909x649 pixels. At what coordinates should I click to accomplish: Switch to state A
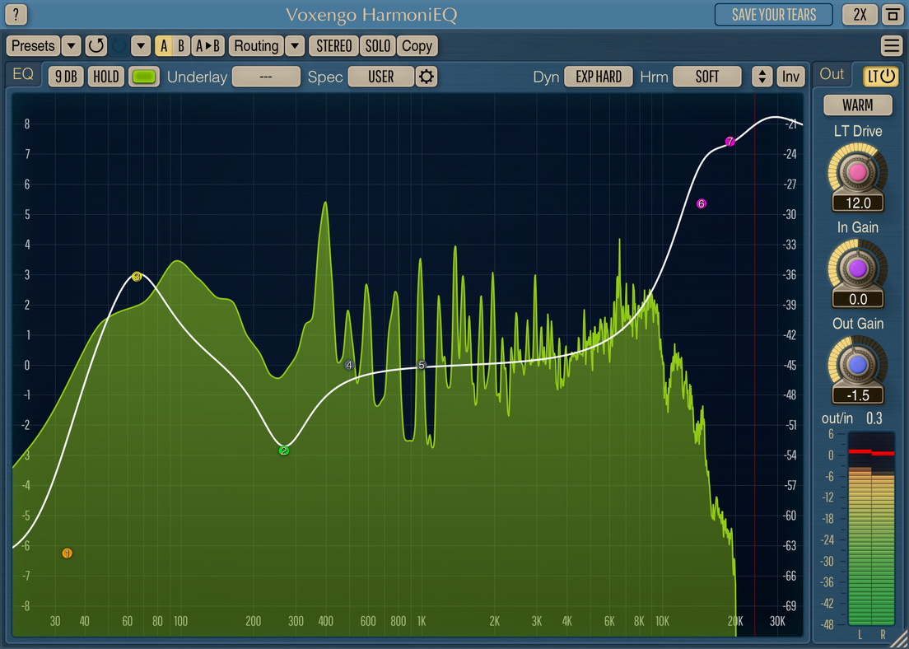[x=164, y=46]
